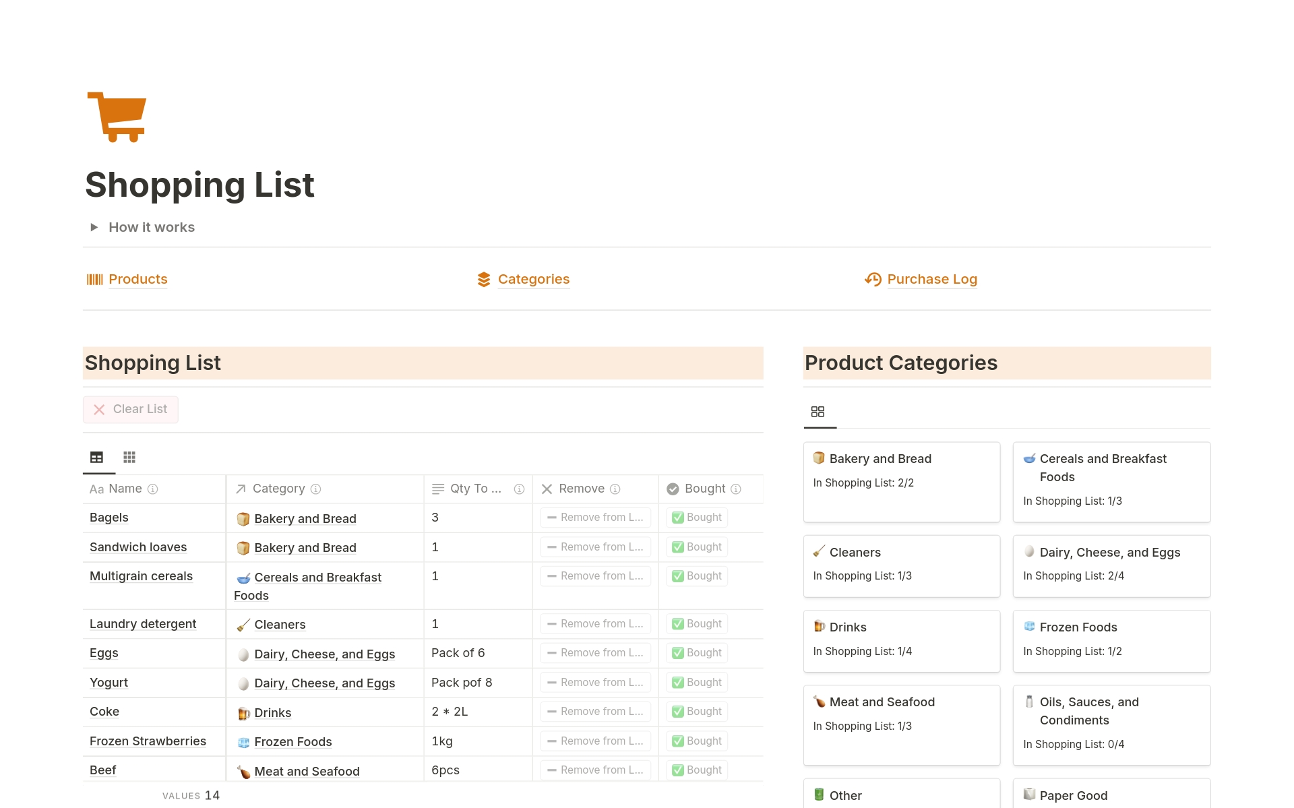Open the Category column header menu
The image size is (1294, 808).
278,489
